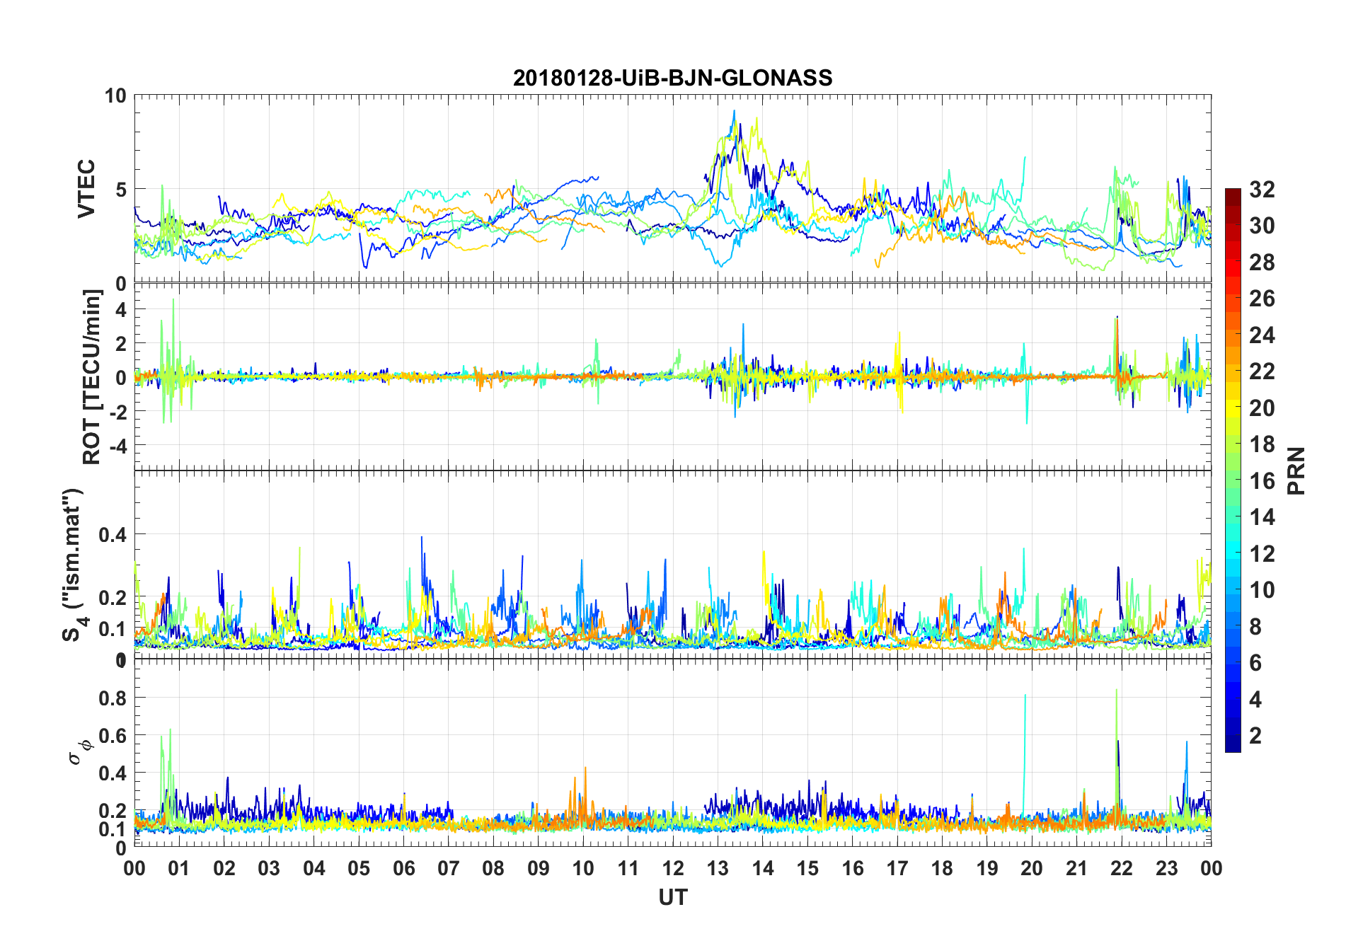
Task: Click x-axis hour tick 11
Action: click(x=628, y=868)
